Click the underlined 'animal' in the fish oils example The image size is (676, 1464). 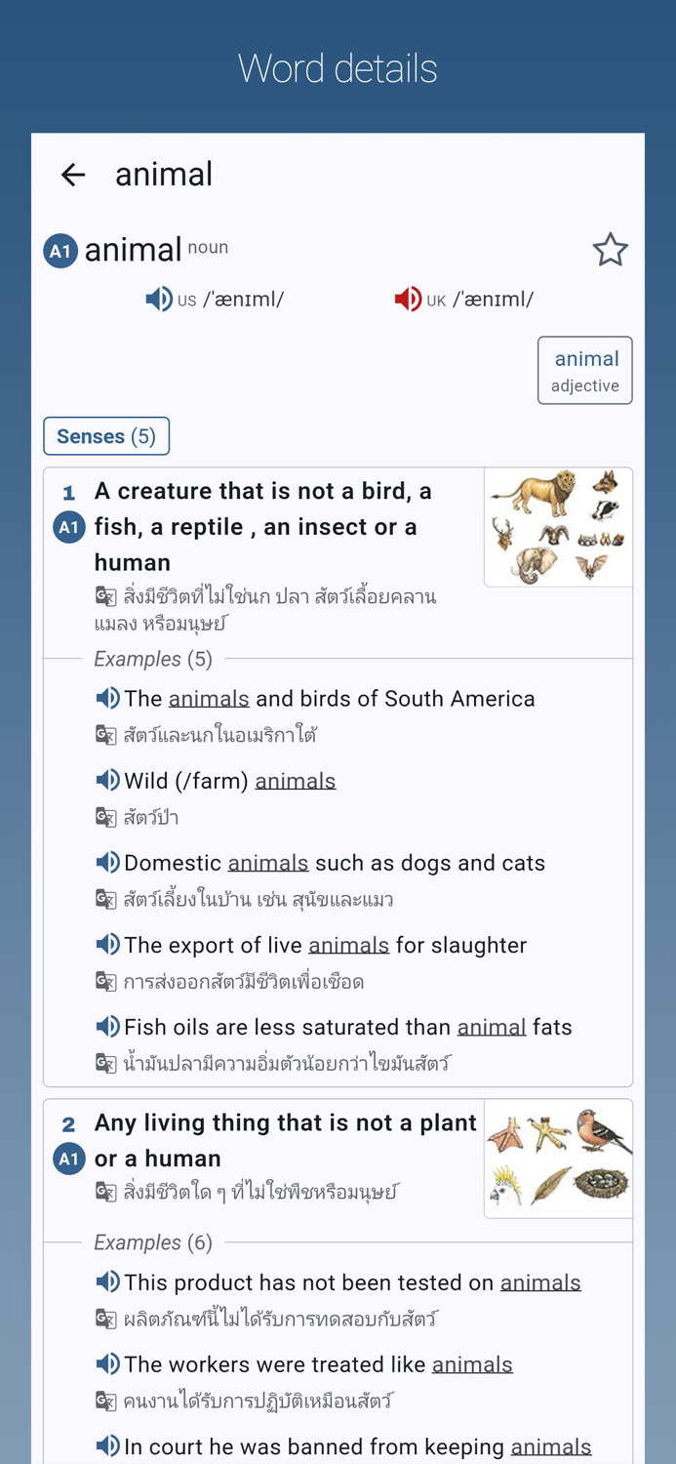pyautogui.click(x=492, y=1027)
